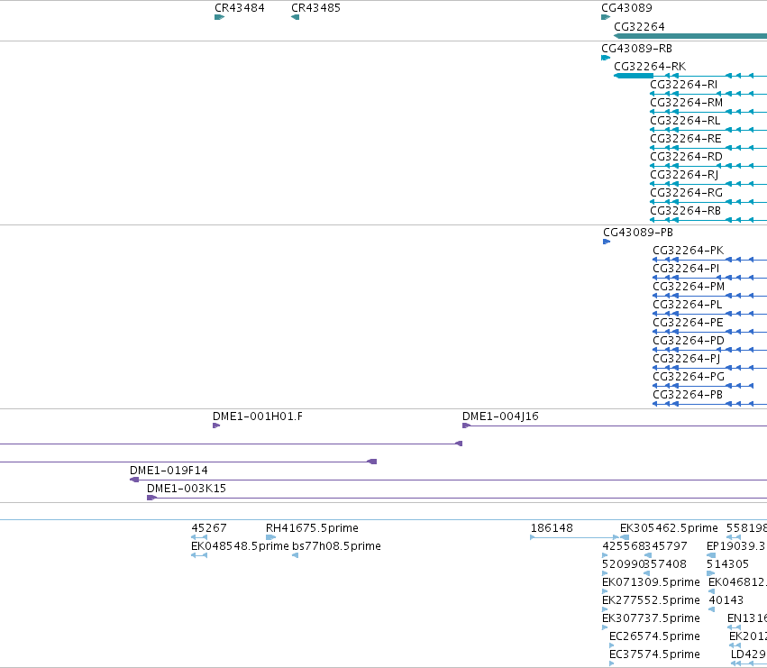Click the thick CG32264 gene bar

690,36
